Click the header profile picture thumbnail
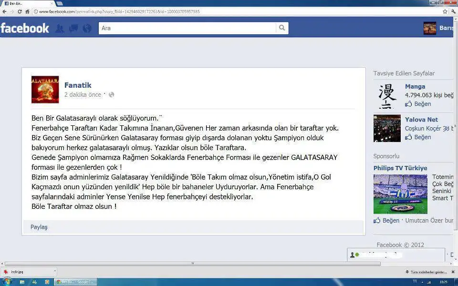The image size is (458, 286). coord(430,28)
